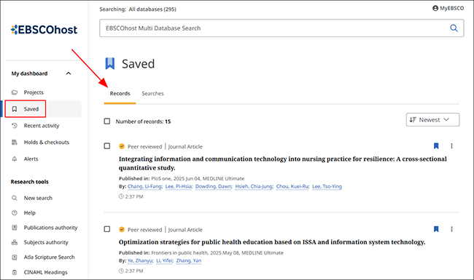Image resolution: width=474 pixels, height=280 pixels.
Task: Click author Chou, Kuei-Ru
Action: click(292, 187)
